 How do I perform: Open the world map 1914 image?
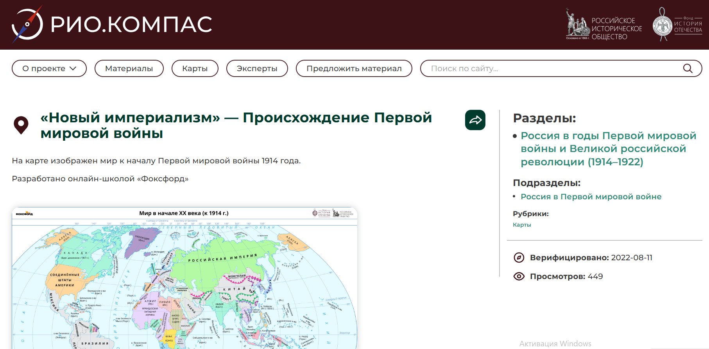pos(184,281)
